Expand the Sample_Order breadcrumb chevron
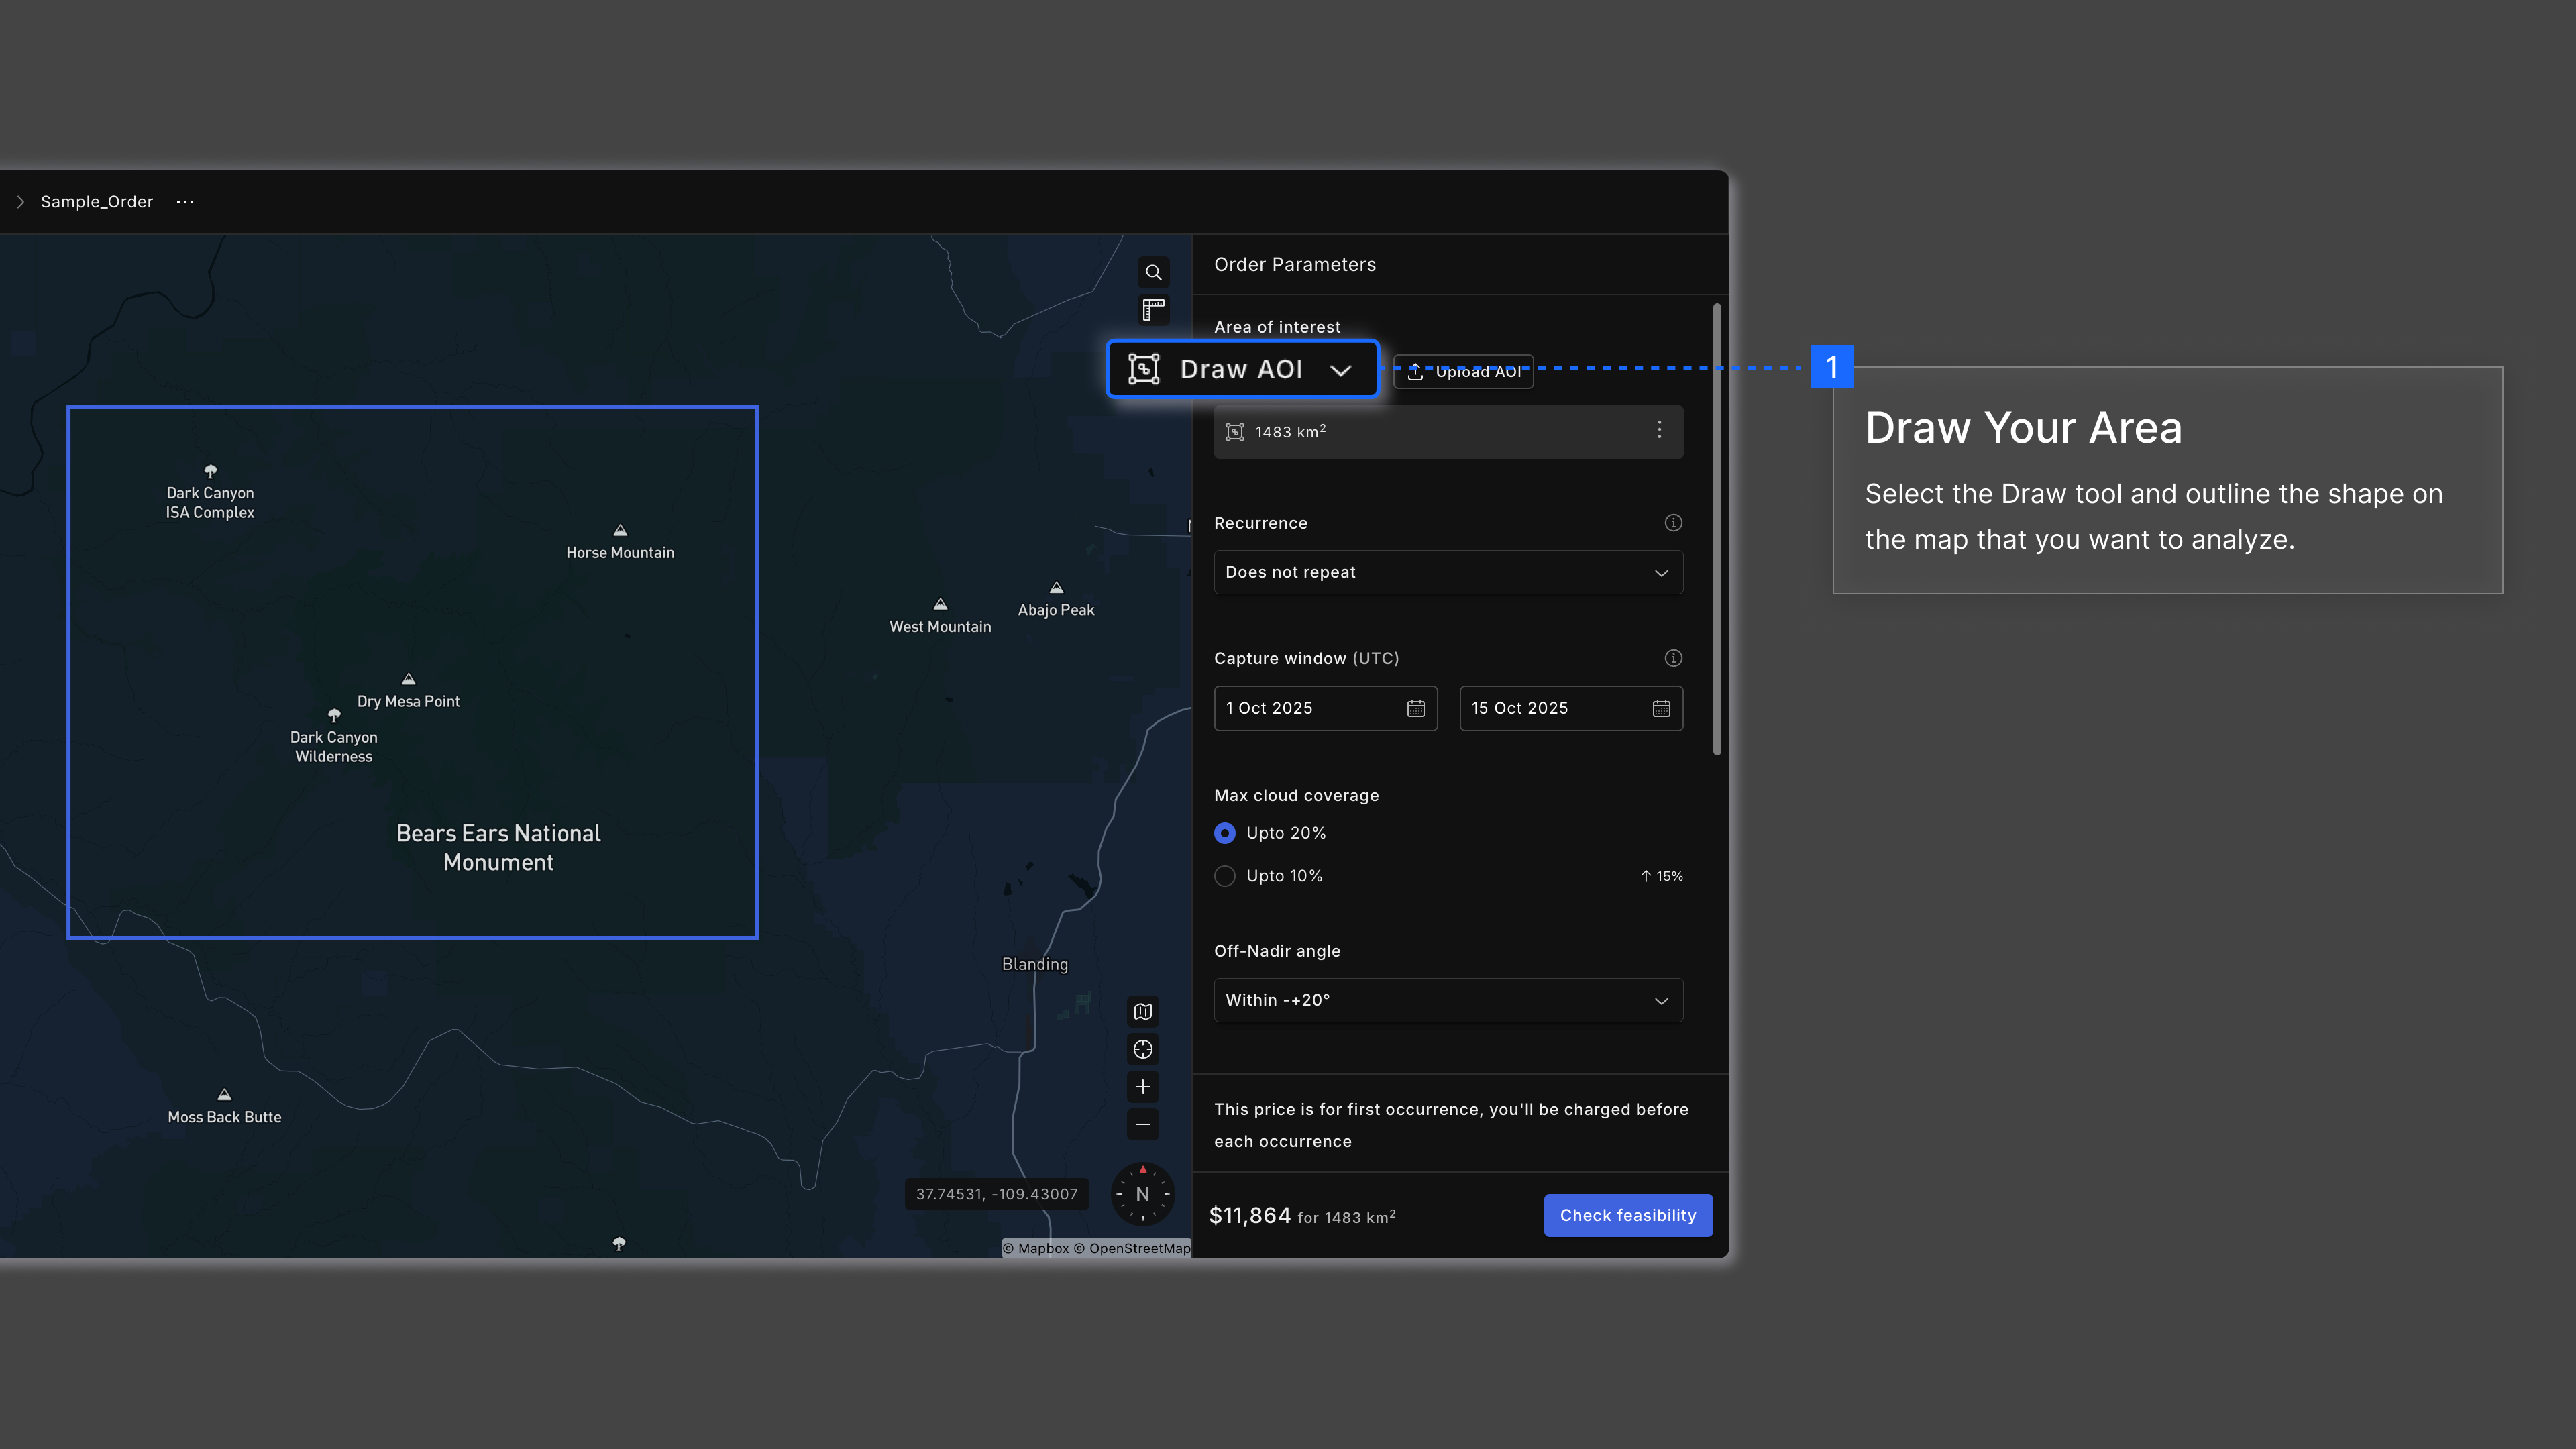Image resolution: width=2576 pixels, height=1449 pixels. [20, 202]
